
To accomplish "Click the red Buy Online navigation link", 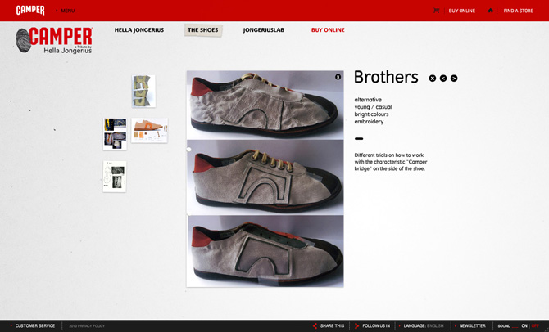I will pos(327,30).
